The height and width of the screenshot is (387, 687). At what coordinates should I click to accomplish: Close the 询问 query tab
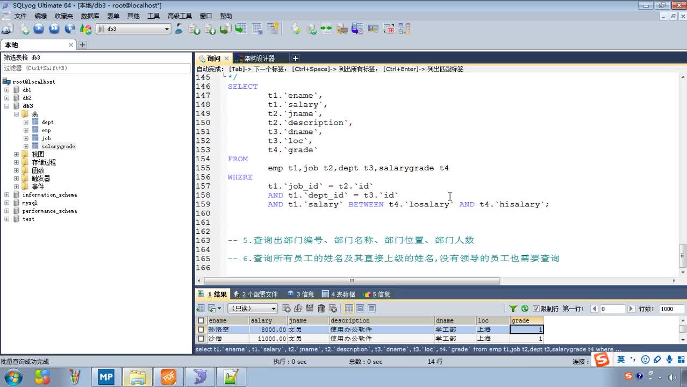coord(227,58)
